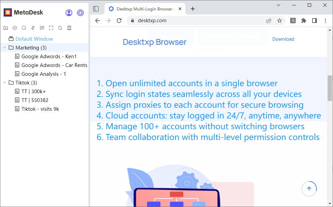
Task: Click the back-to-top arrow button
Action: (309, 188)
